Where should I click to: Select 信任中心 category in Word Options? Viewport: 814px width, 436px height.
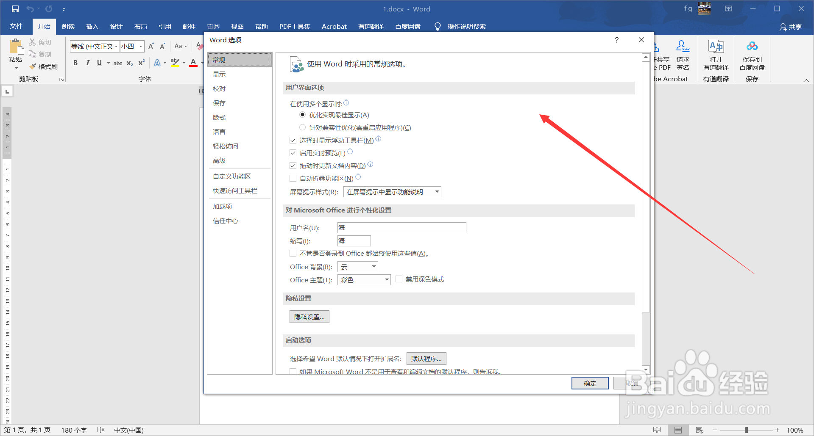tap(240, 221)
